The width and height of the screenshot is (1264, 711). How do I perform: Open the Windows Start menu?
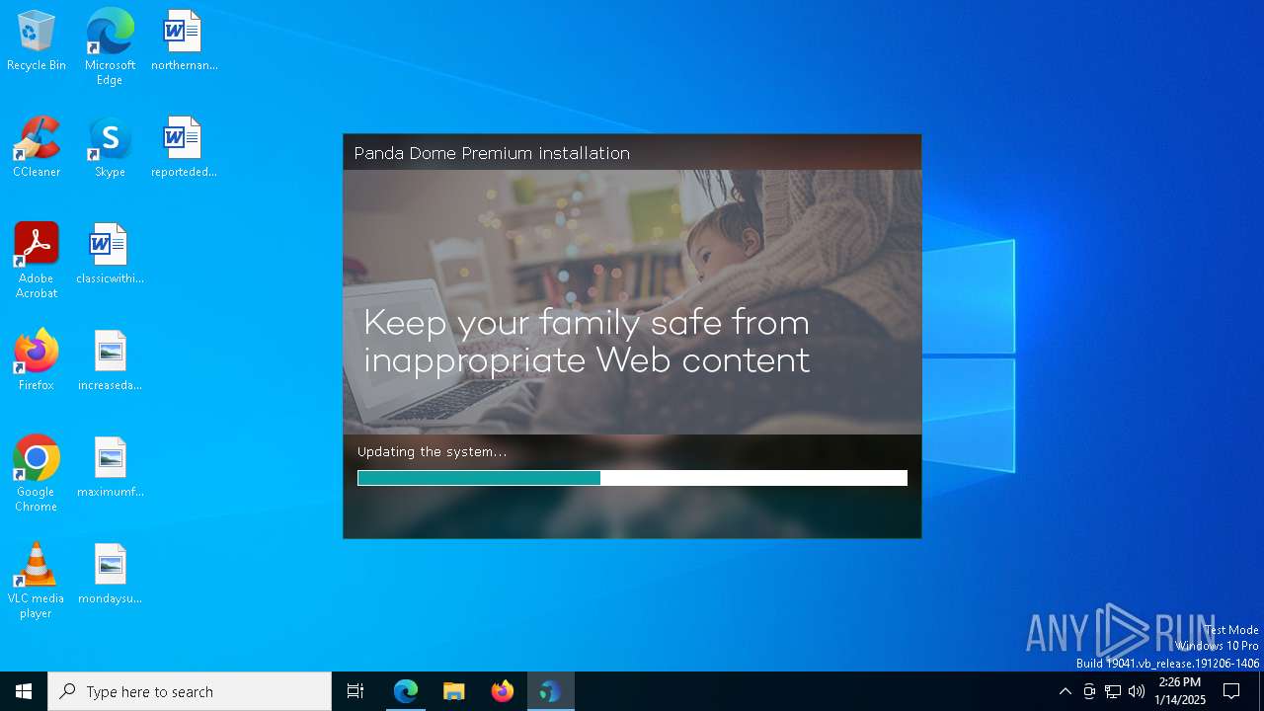[x=24, y=691]
